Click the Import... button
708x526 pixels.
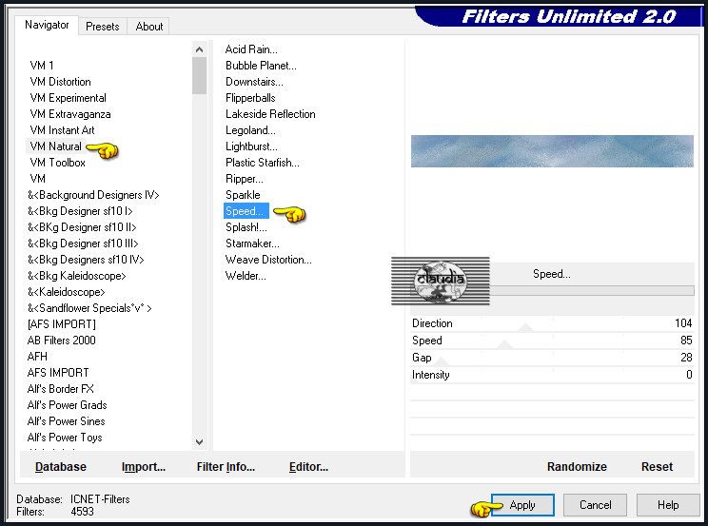pyautogui.click(x=144, y=467)
